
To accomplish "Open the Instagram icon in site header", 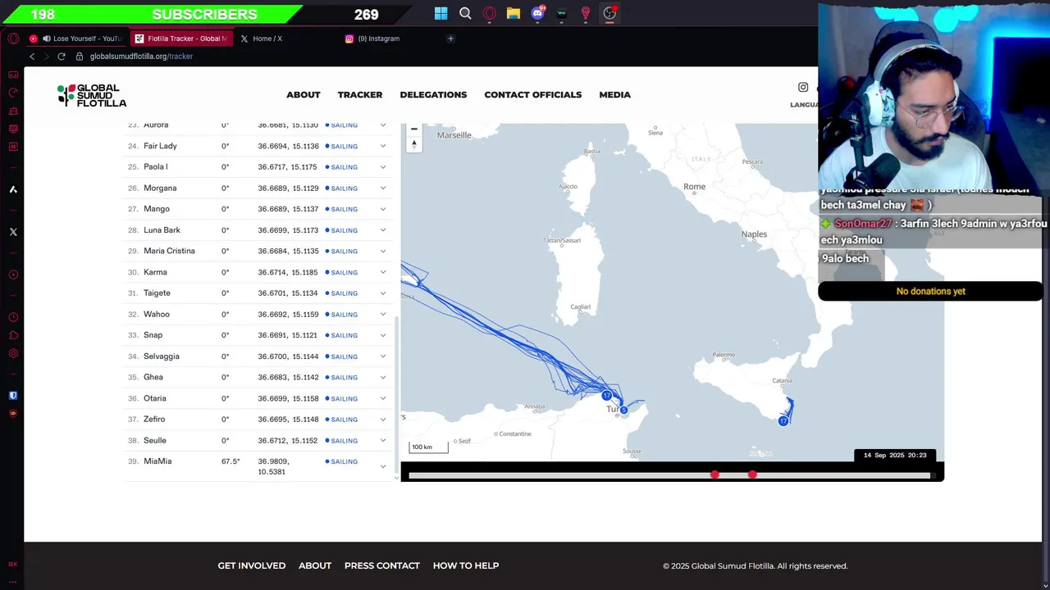I will 803,87.
